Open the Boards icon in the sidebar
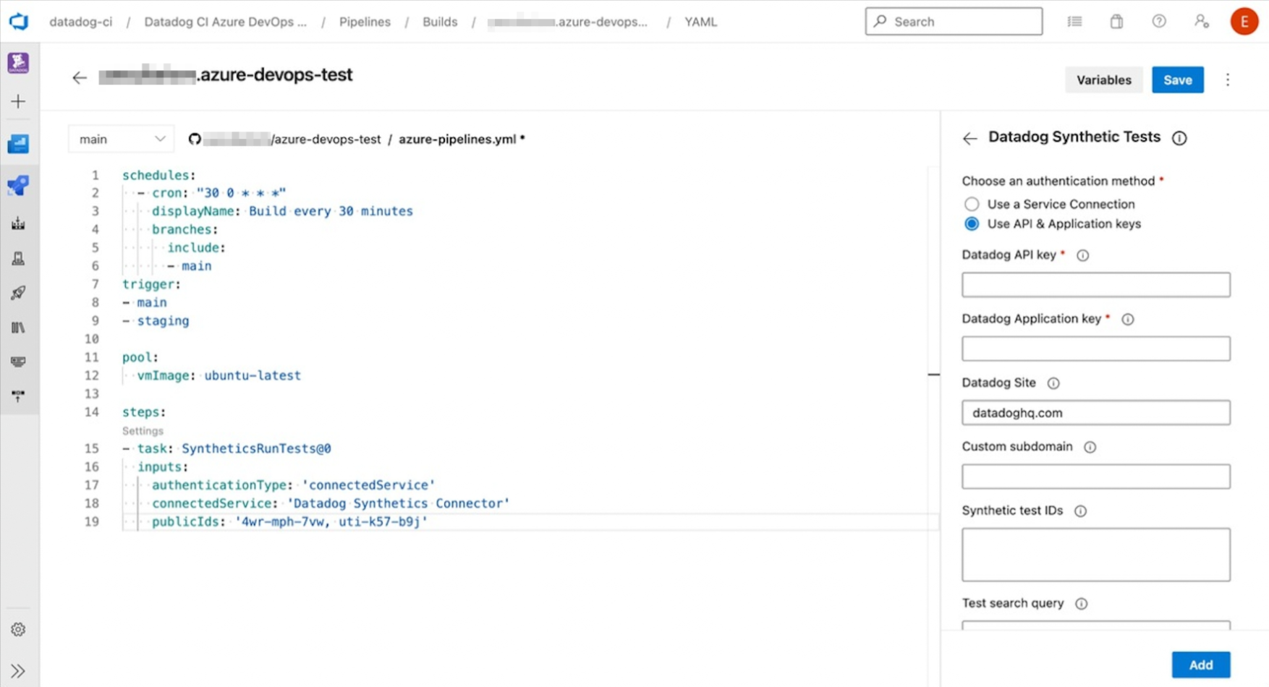 point(18,144)
